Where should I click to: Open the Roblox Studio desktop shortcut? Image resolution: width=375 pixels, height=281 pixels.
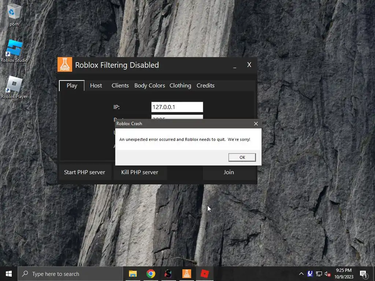(x=14, y=51)
